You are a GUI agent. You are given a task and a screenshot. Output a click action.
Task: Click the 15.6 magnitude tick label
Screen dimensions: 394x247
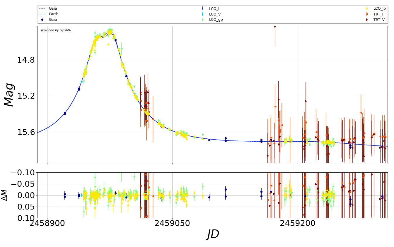tap(26, 132)
